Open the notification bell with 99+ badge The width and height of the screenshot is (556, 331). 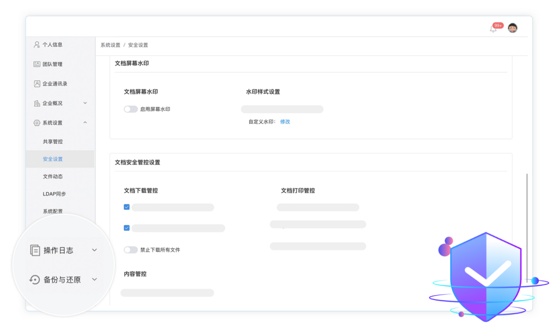(493, 29)
